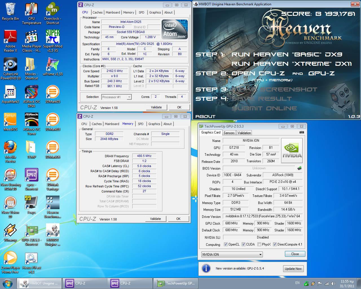Switch to HWBOT Unigine taskbar button
361x289 pixels.
39,283
